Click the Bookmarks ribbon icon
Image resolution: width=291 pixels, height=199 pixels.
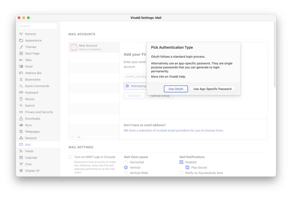click(21, 79)
